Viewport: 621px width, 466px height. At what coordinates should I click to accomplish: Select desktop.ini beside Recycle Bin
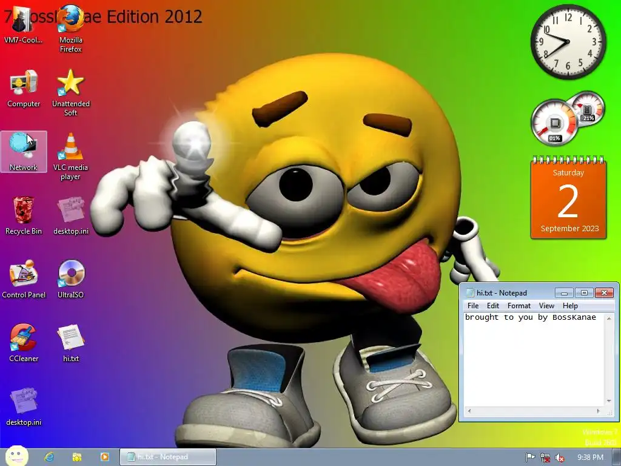click(x=71, y=215)
